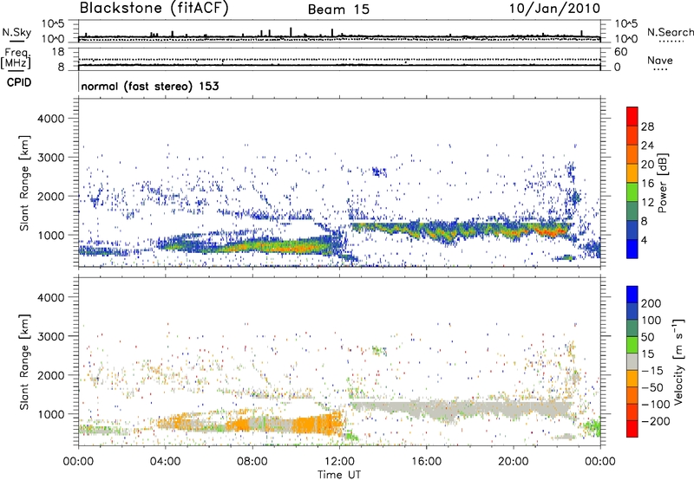Select the 'N.Search' legend label
Viewport: 694px width, 480px height.
click(670, 32)
